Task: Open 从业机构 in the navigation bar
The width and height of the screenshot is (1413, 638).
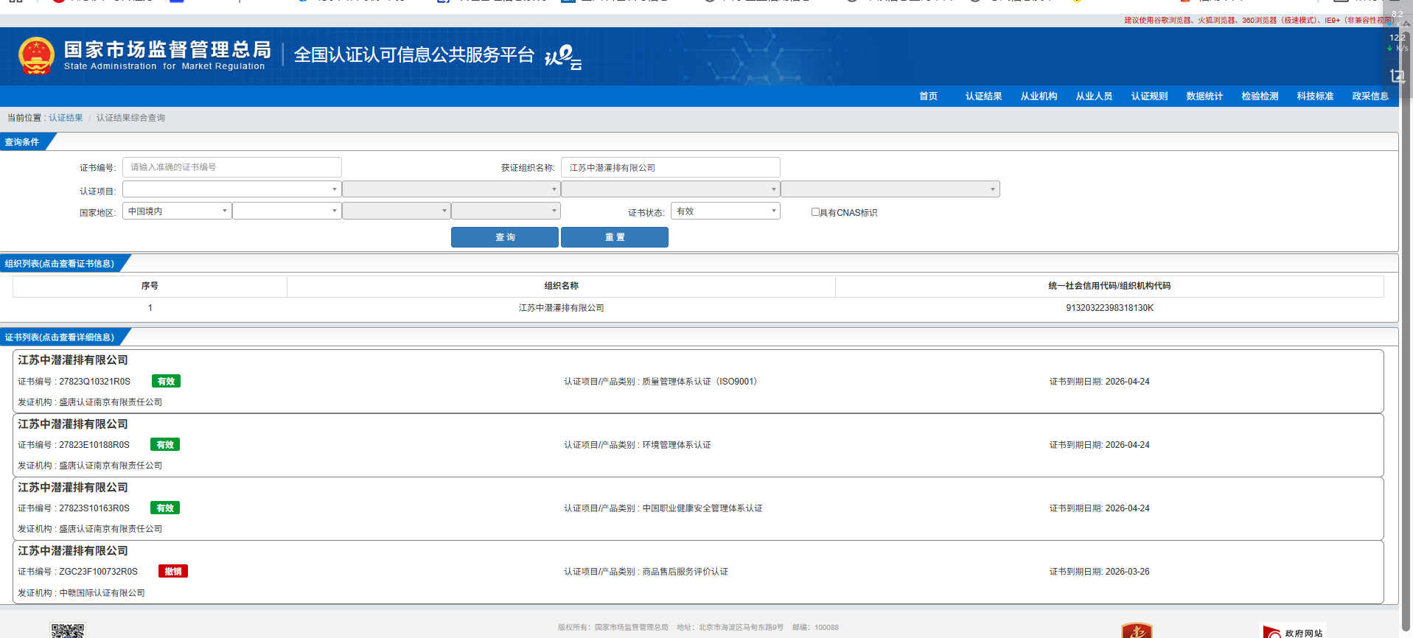Action: tap(1039, 97)
